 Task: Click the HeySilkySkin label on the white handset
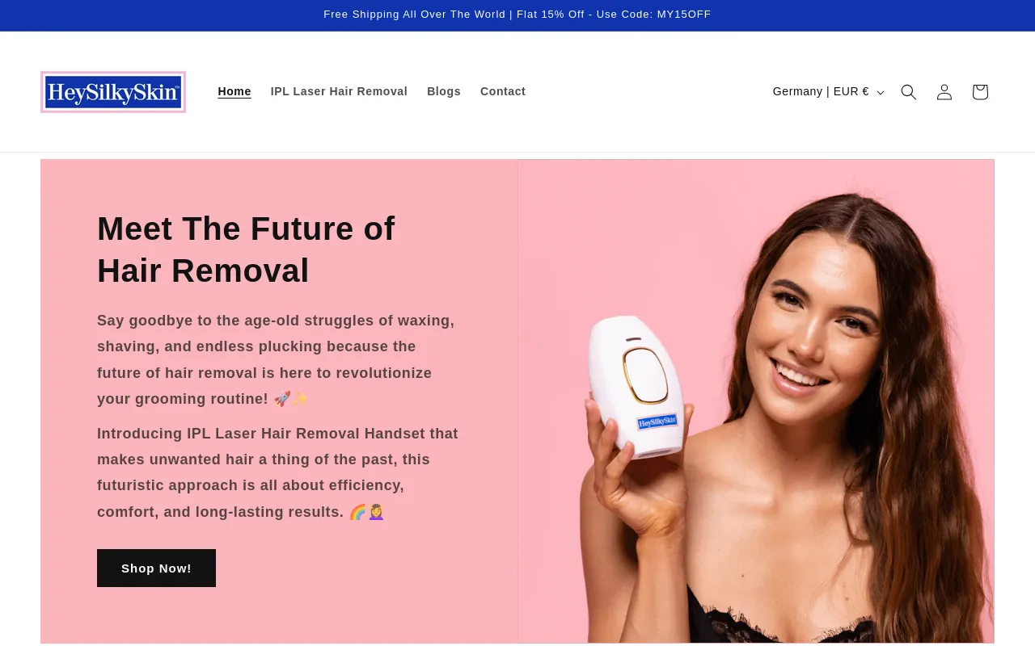657,422
